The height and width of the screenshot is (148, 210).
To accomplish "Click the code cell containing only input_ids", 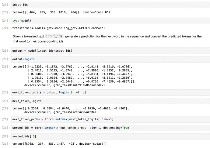I will (110, 5).
